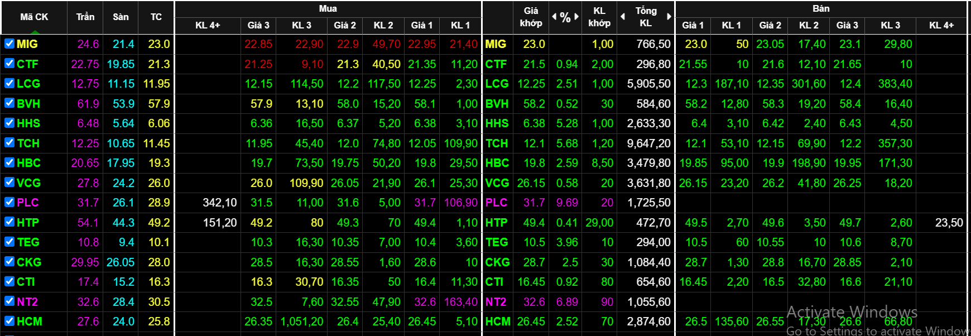Open HHS ticker in the first column
The image size is (971, 336).
(x=28, y=123)
